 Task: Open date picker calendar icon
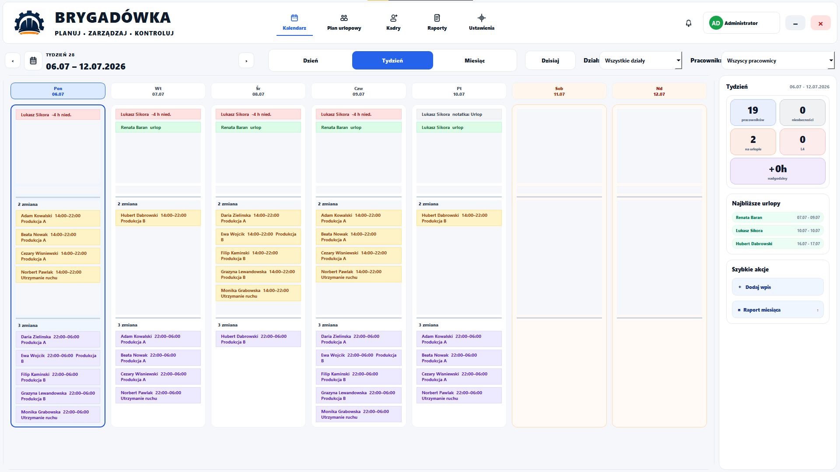coord(33,61)
